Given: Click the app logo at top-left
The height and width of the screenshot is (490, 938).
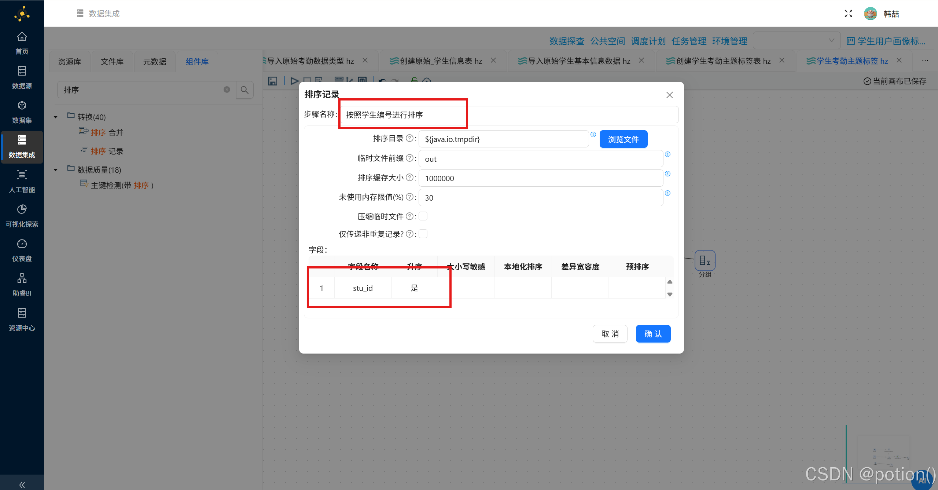Looking at the screenshot, I should (22, 14).
